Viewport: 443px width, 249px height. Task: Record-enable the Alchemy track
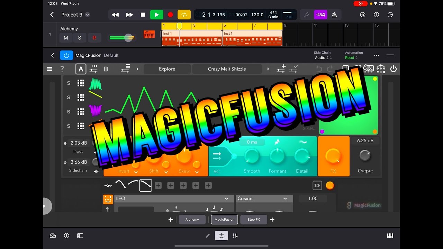(94, 38)
